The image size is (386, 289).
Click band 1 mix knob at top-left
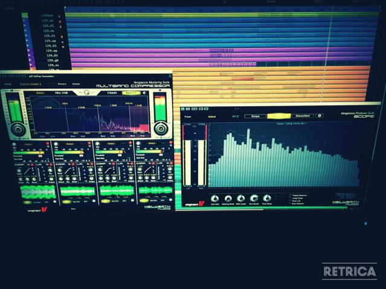(x=14, y=145)
